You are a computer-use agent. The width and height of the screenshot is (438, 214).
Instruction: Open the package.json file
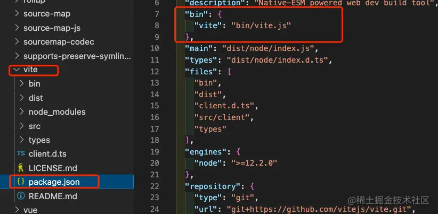[54, 182]
